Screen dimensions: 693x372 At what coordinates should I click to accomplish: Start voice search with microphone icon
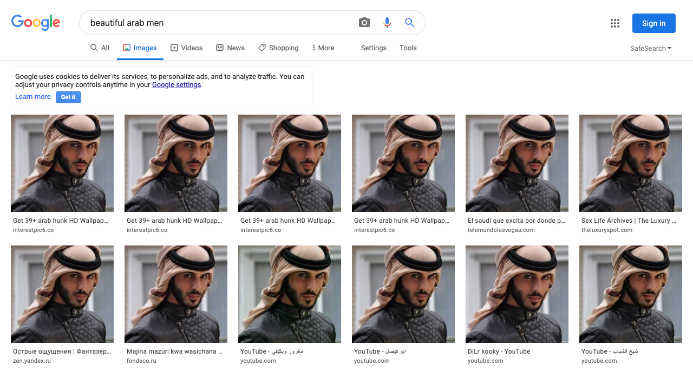[x=387, y=23]
